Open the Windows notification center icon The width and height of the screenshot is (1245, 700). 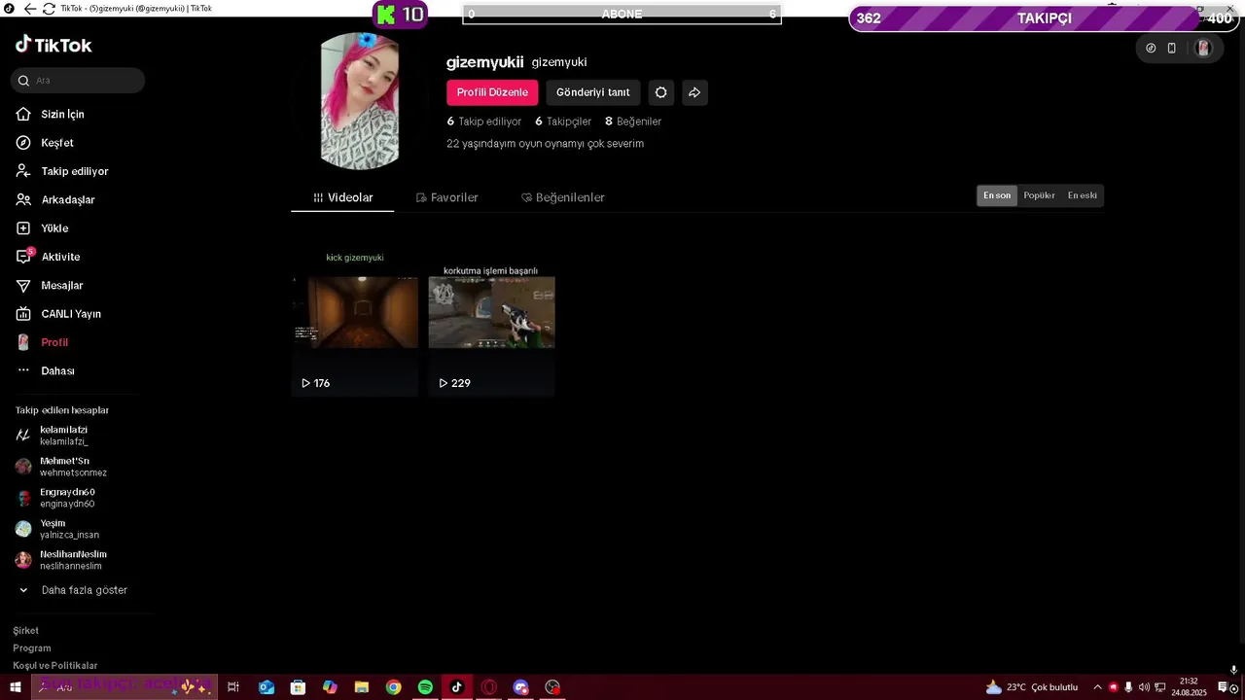(x=1224, y=687)
